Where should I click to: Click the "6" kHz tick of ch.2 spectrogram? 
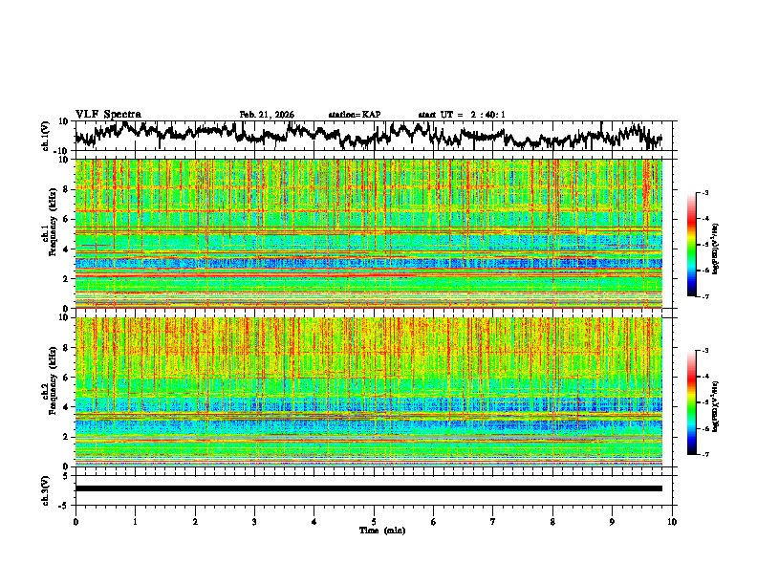coord(66,378)
